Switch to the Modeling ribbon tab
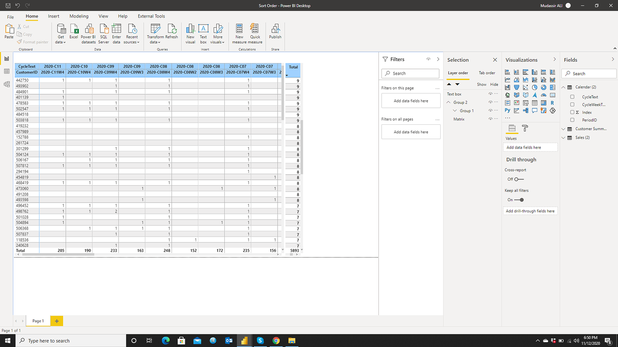Image resolution: width=618 pixels, height=347 pixels. coord(79,16)
